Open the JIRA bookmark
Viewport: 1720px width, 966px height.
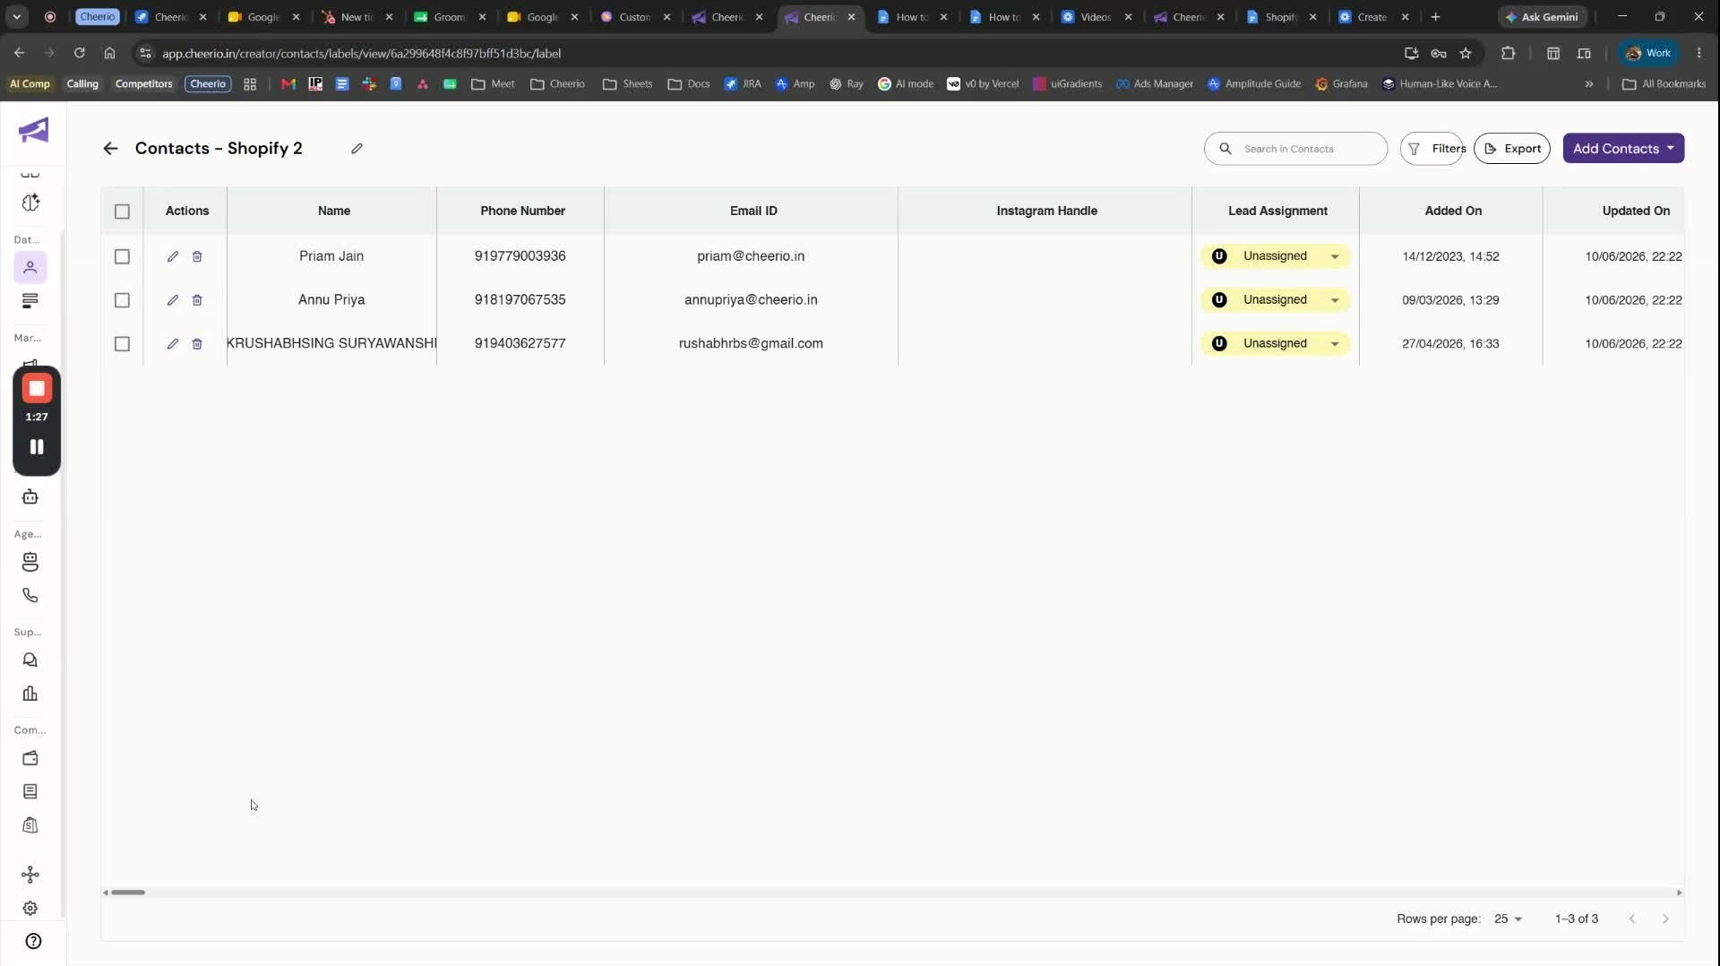[743, 84]
